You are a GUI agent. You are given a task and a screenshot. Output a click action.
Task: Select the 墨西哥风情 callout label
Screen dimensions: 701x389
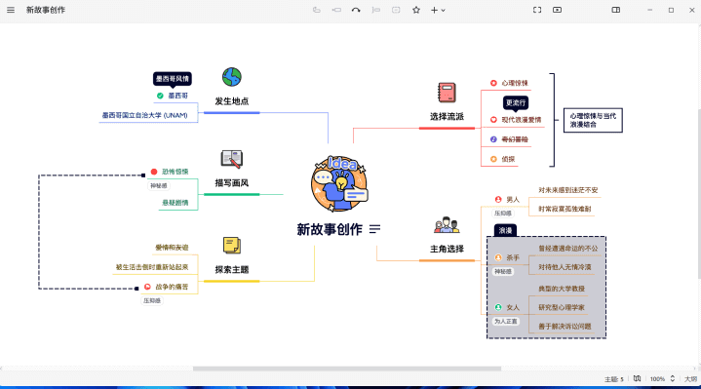(173, 79)
